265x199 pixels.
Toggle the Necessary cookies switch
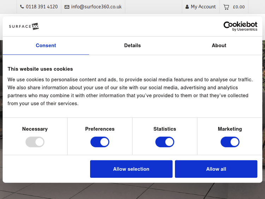[x=35, y=142]
